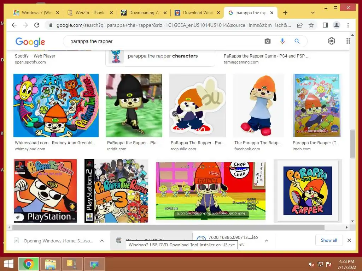The width and height of the screenshot is (362, 271).
Task: Open the Google apps grid
Action: (x=348, y=41)
